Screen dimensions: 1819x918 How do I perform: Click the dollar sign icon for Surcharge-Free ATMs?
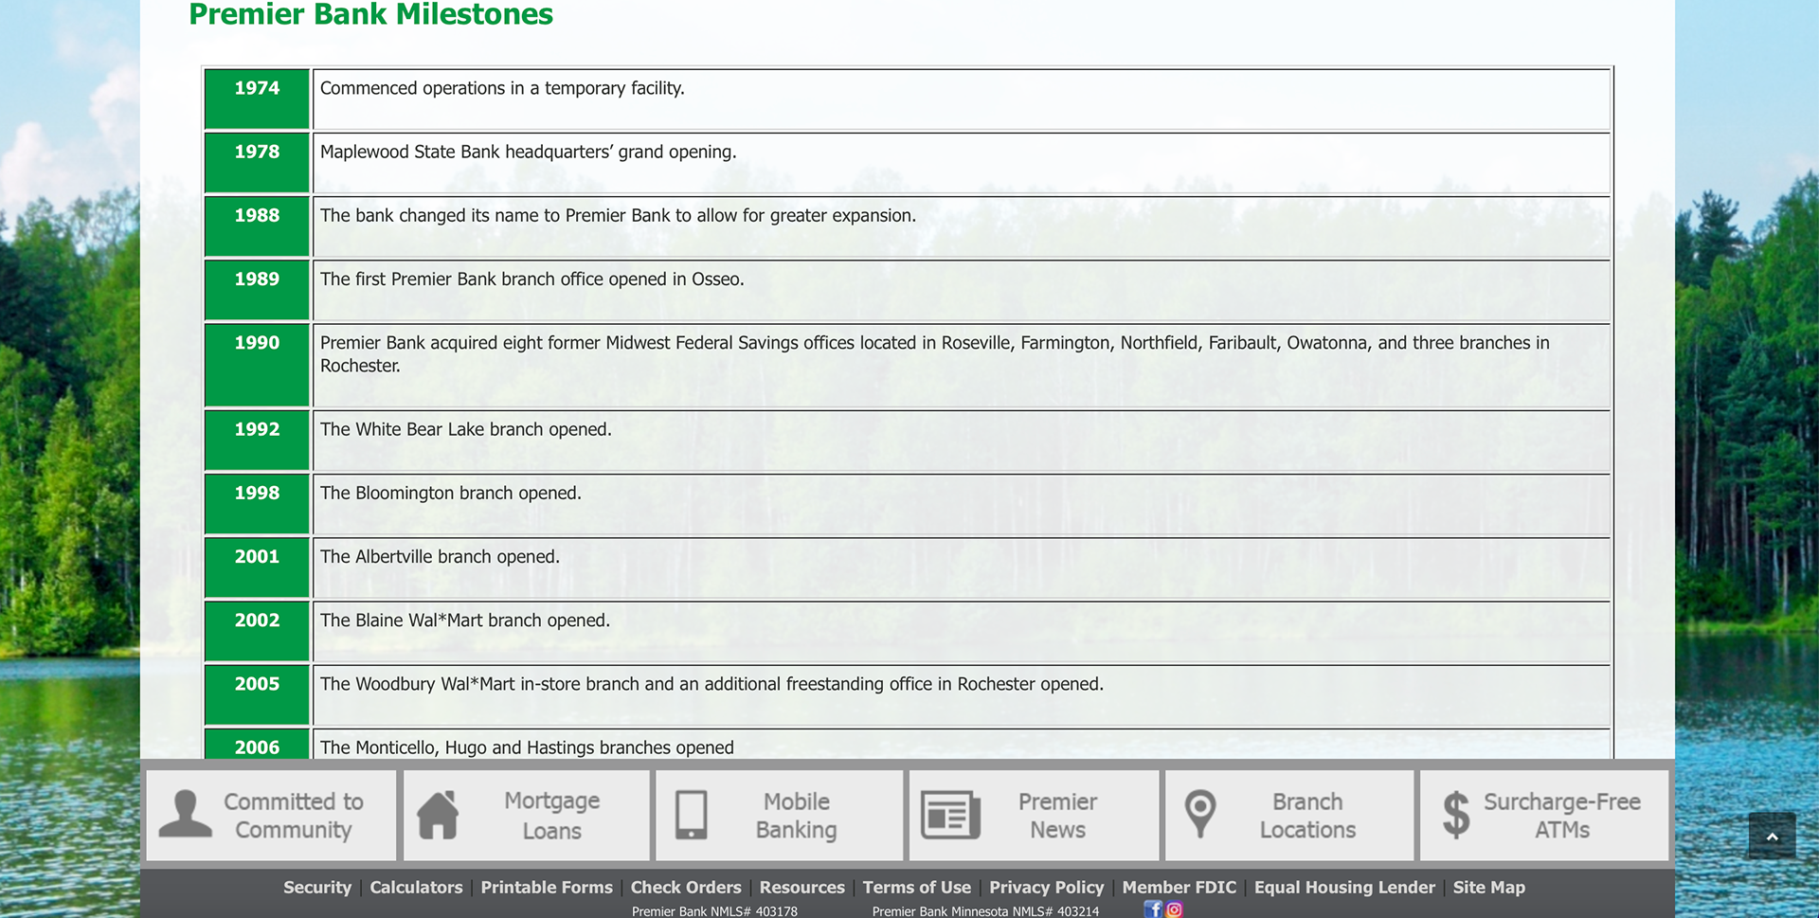(x=1456, y=815)
